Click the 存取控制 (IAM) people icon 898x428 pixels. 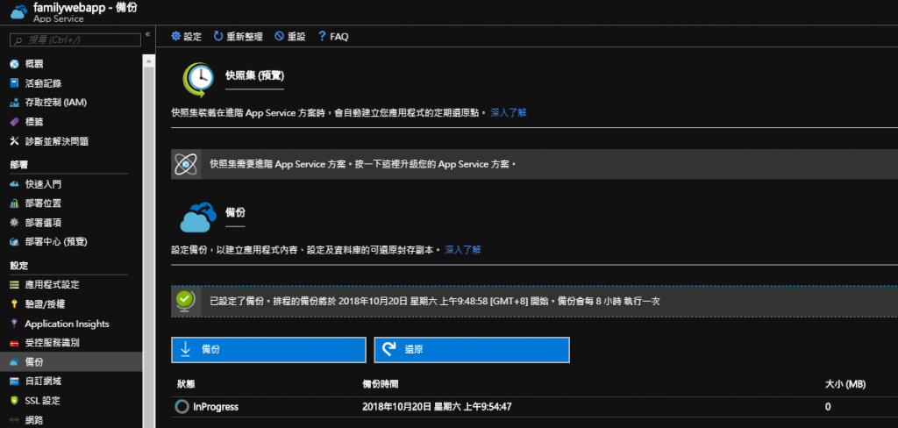(x=14, y=103)
